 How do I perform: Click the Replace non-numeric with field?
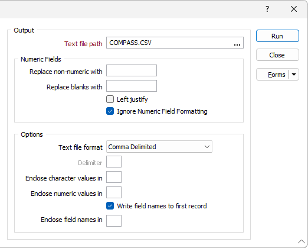tap(132, 70)
